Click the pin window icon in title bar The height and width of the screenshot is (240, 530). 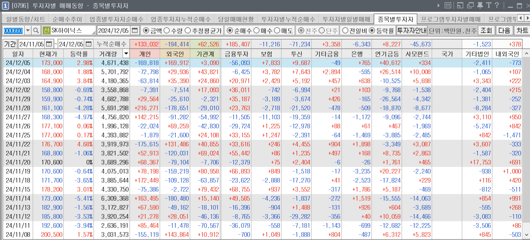[x=480, y=5]
